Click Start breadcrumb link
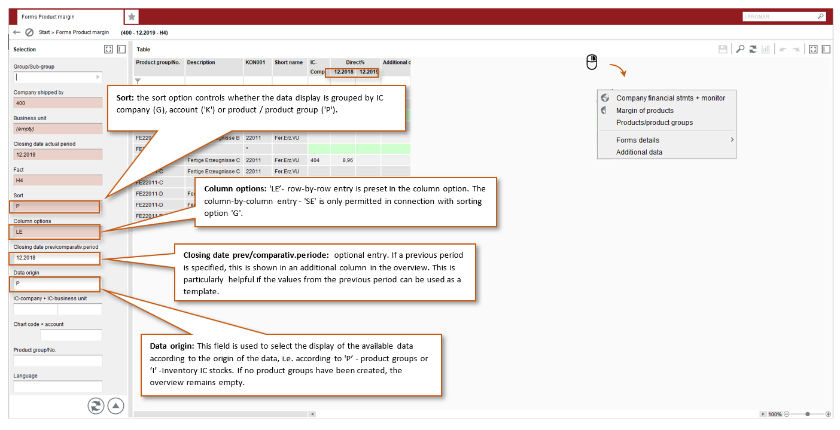Screen dimensions: 840x430 [x=44, y=32]
